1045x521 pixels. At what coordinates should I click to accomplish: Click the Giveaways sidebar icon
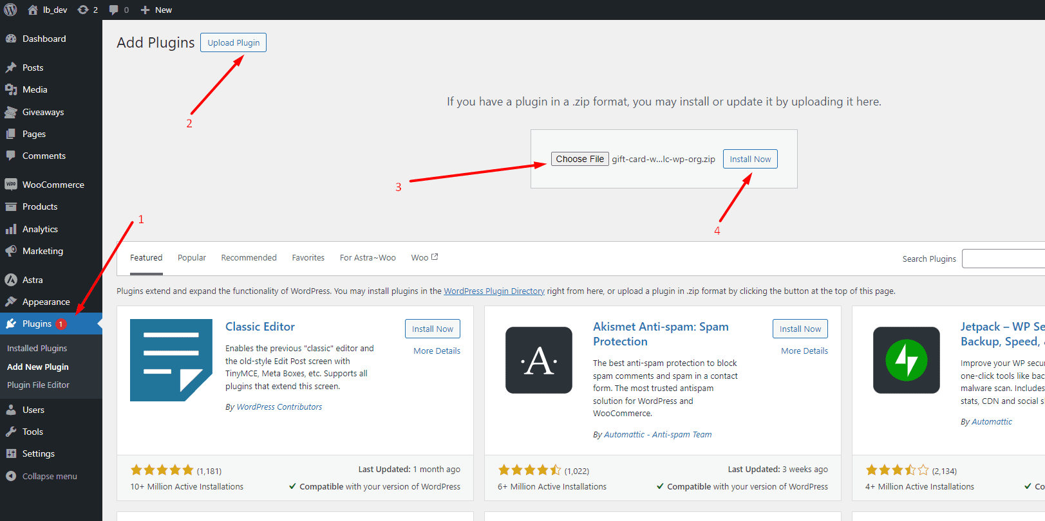coord(11,112)
